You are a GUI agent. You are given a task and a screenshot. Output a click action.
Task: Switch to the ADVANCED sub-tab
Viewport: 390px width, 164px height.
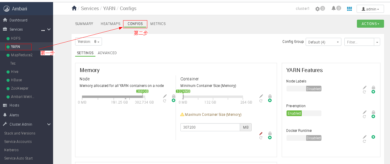pyautogui.click(x=107, y=53)
